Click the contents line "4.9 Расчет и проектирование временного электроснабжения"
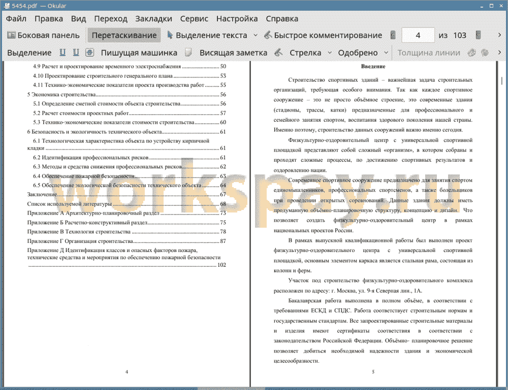508x390 pixels. 130,66
